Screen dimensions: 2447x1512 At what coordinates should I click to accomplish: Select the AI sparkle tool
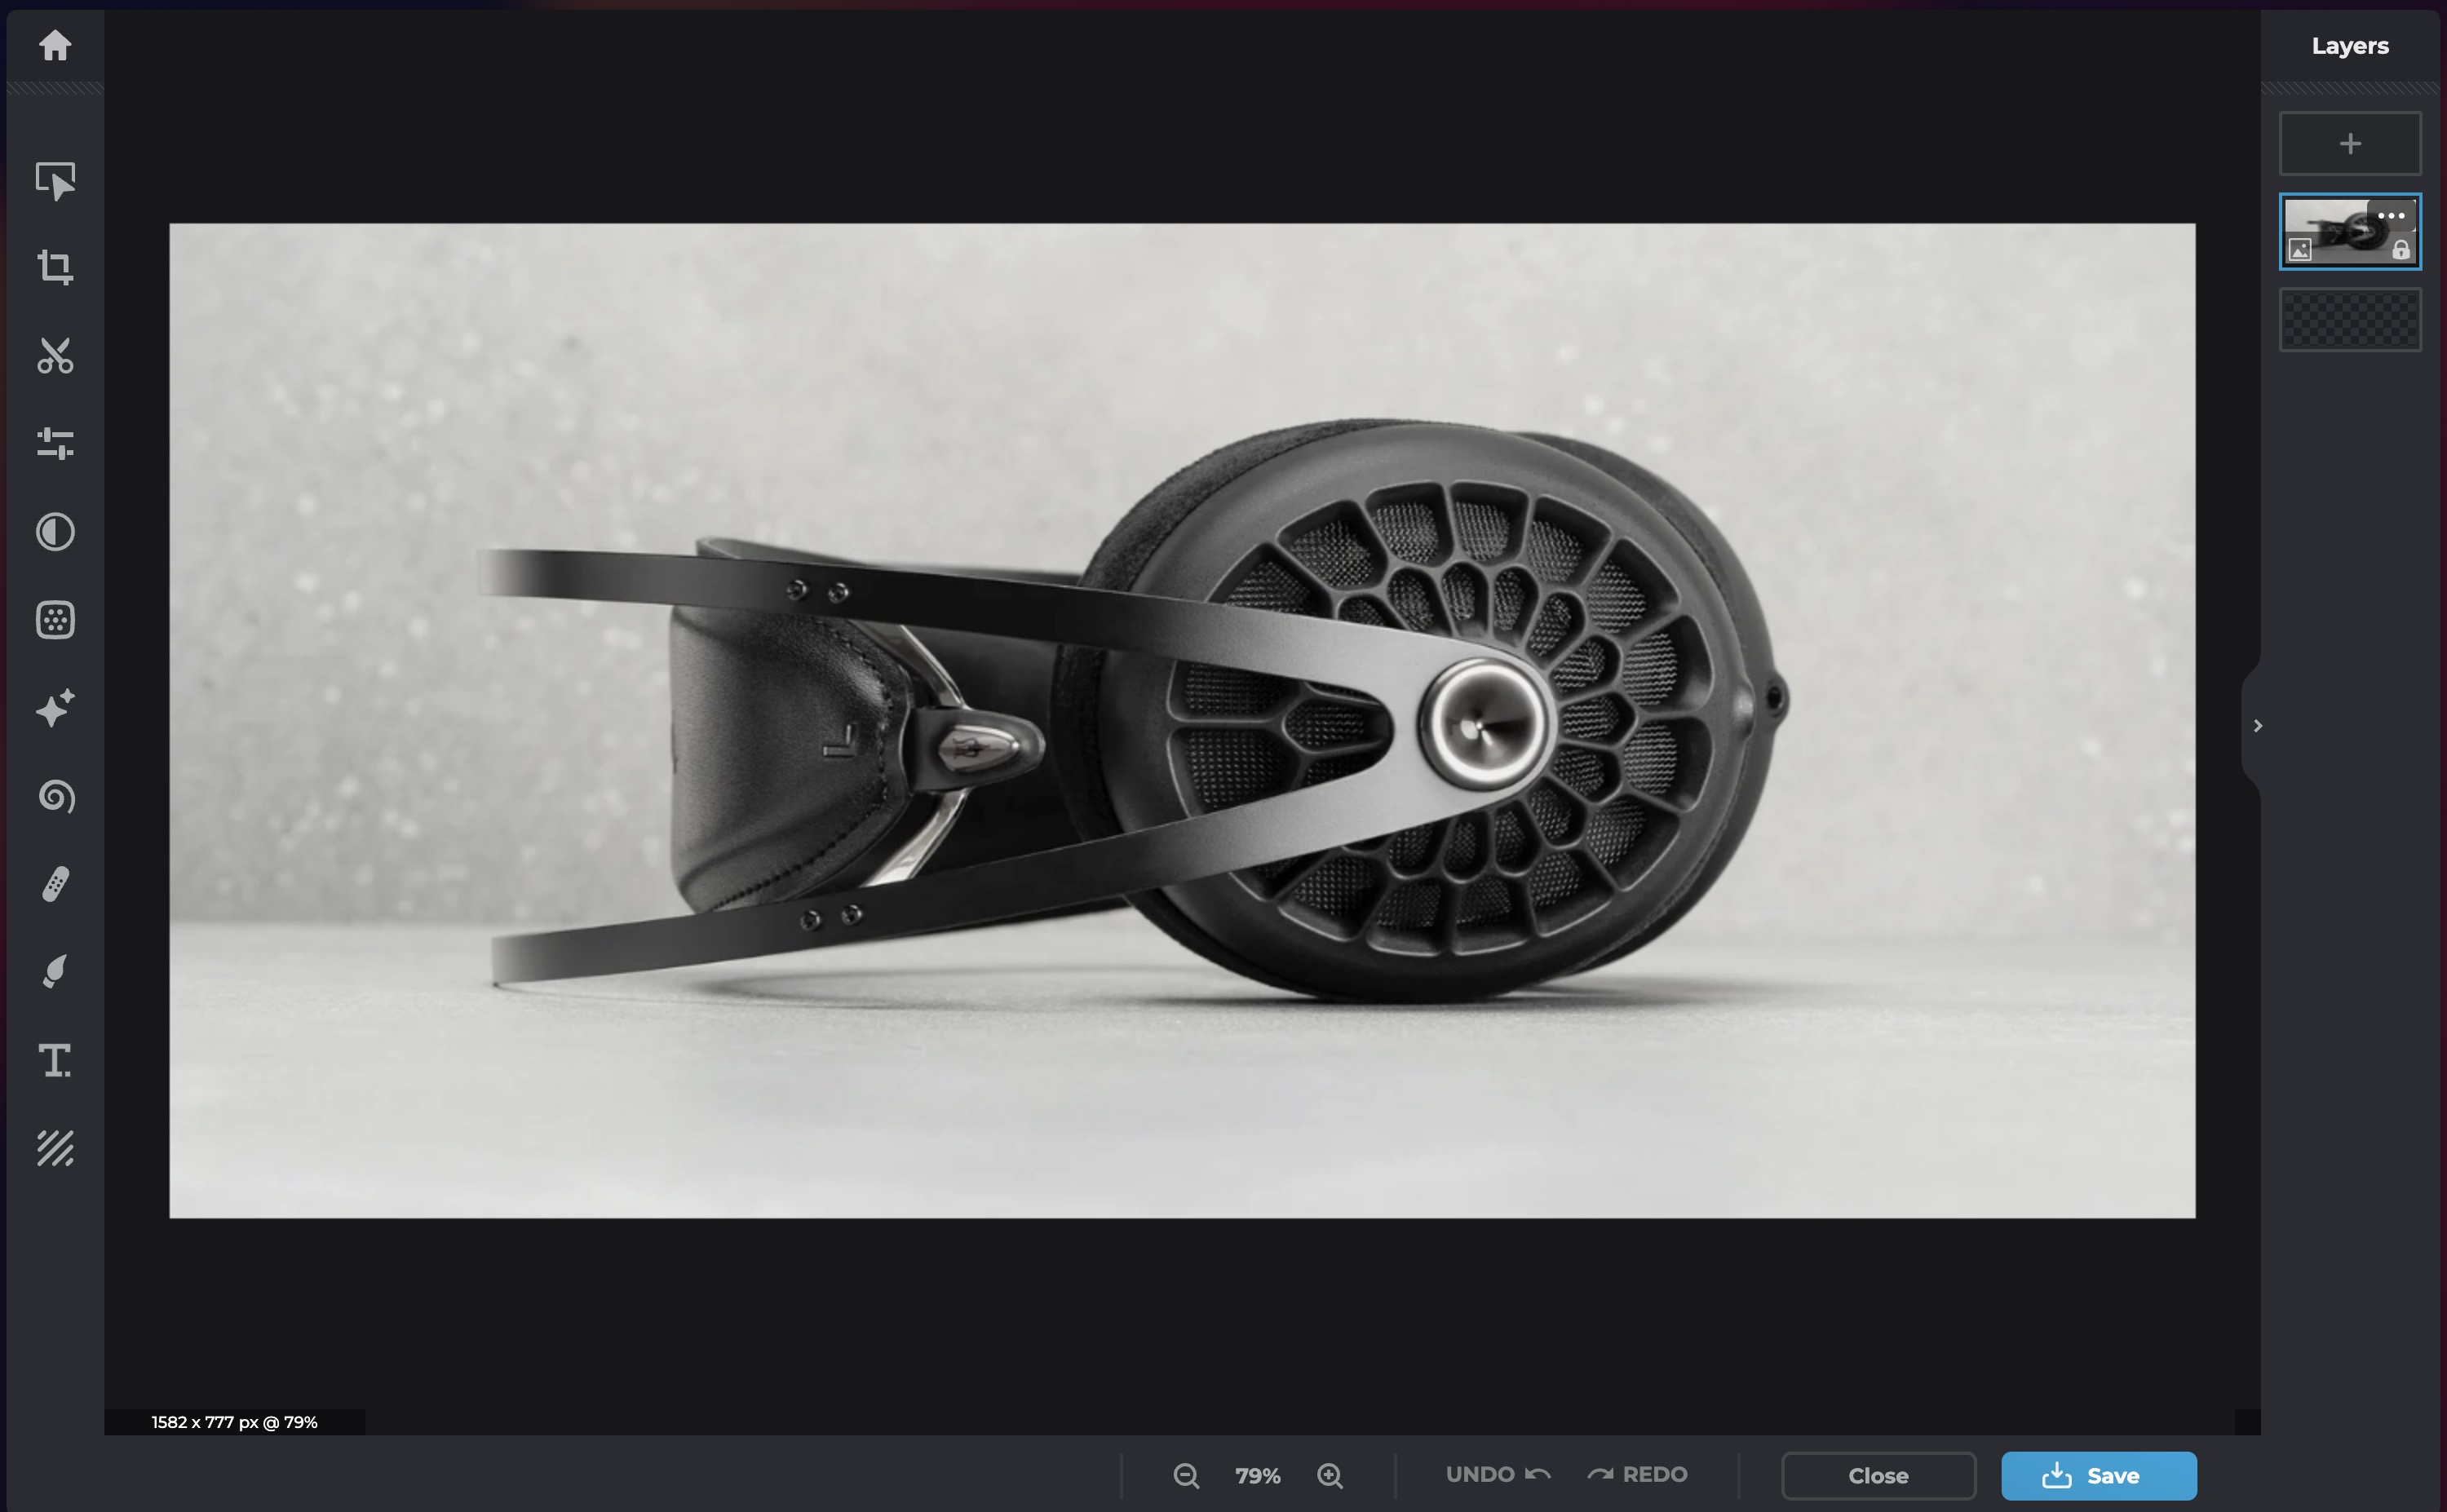(55, 708)
